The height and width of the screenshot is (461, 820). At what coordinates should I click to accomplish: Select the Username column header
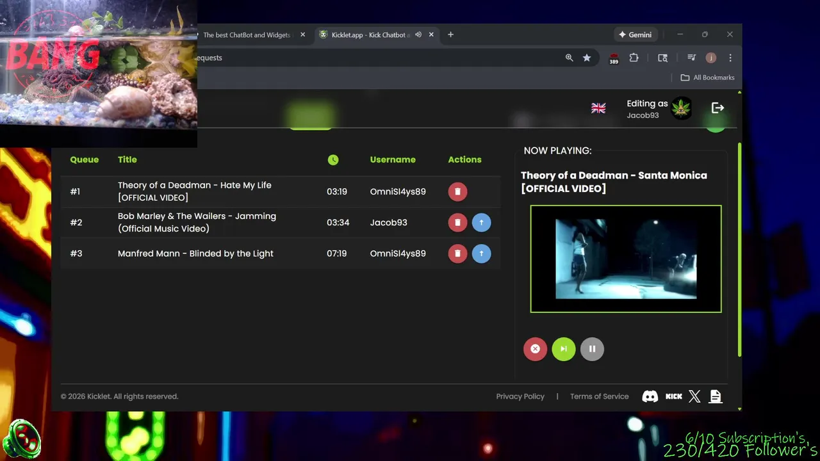tap(393, 159)
